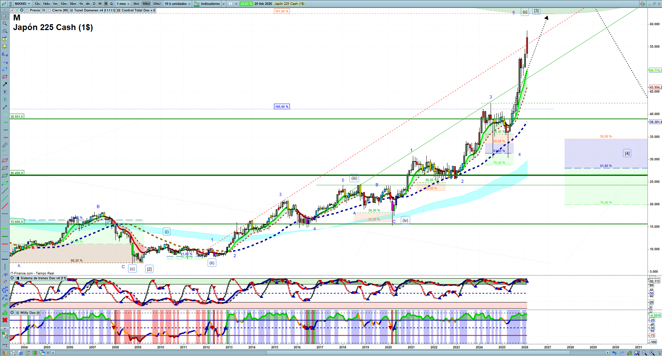Image resolution: width=662 pixels, height=356 pixels.
Task: Open the chart style candlestick icon
Action: 4,4
